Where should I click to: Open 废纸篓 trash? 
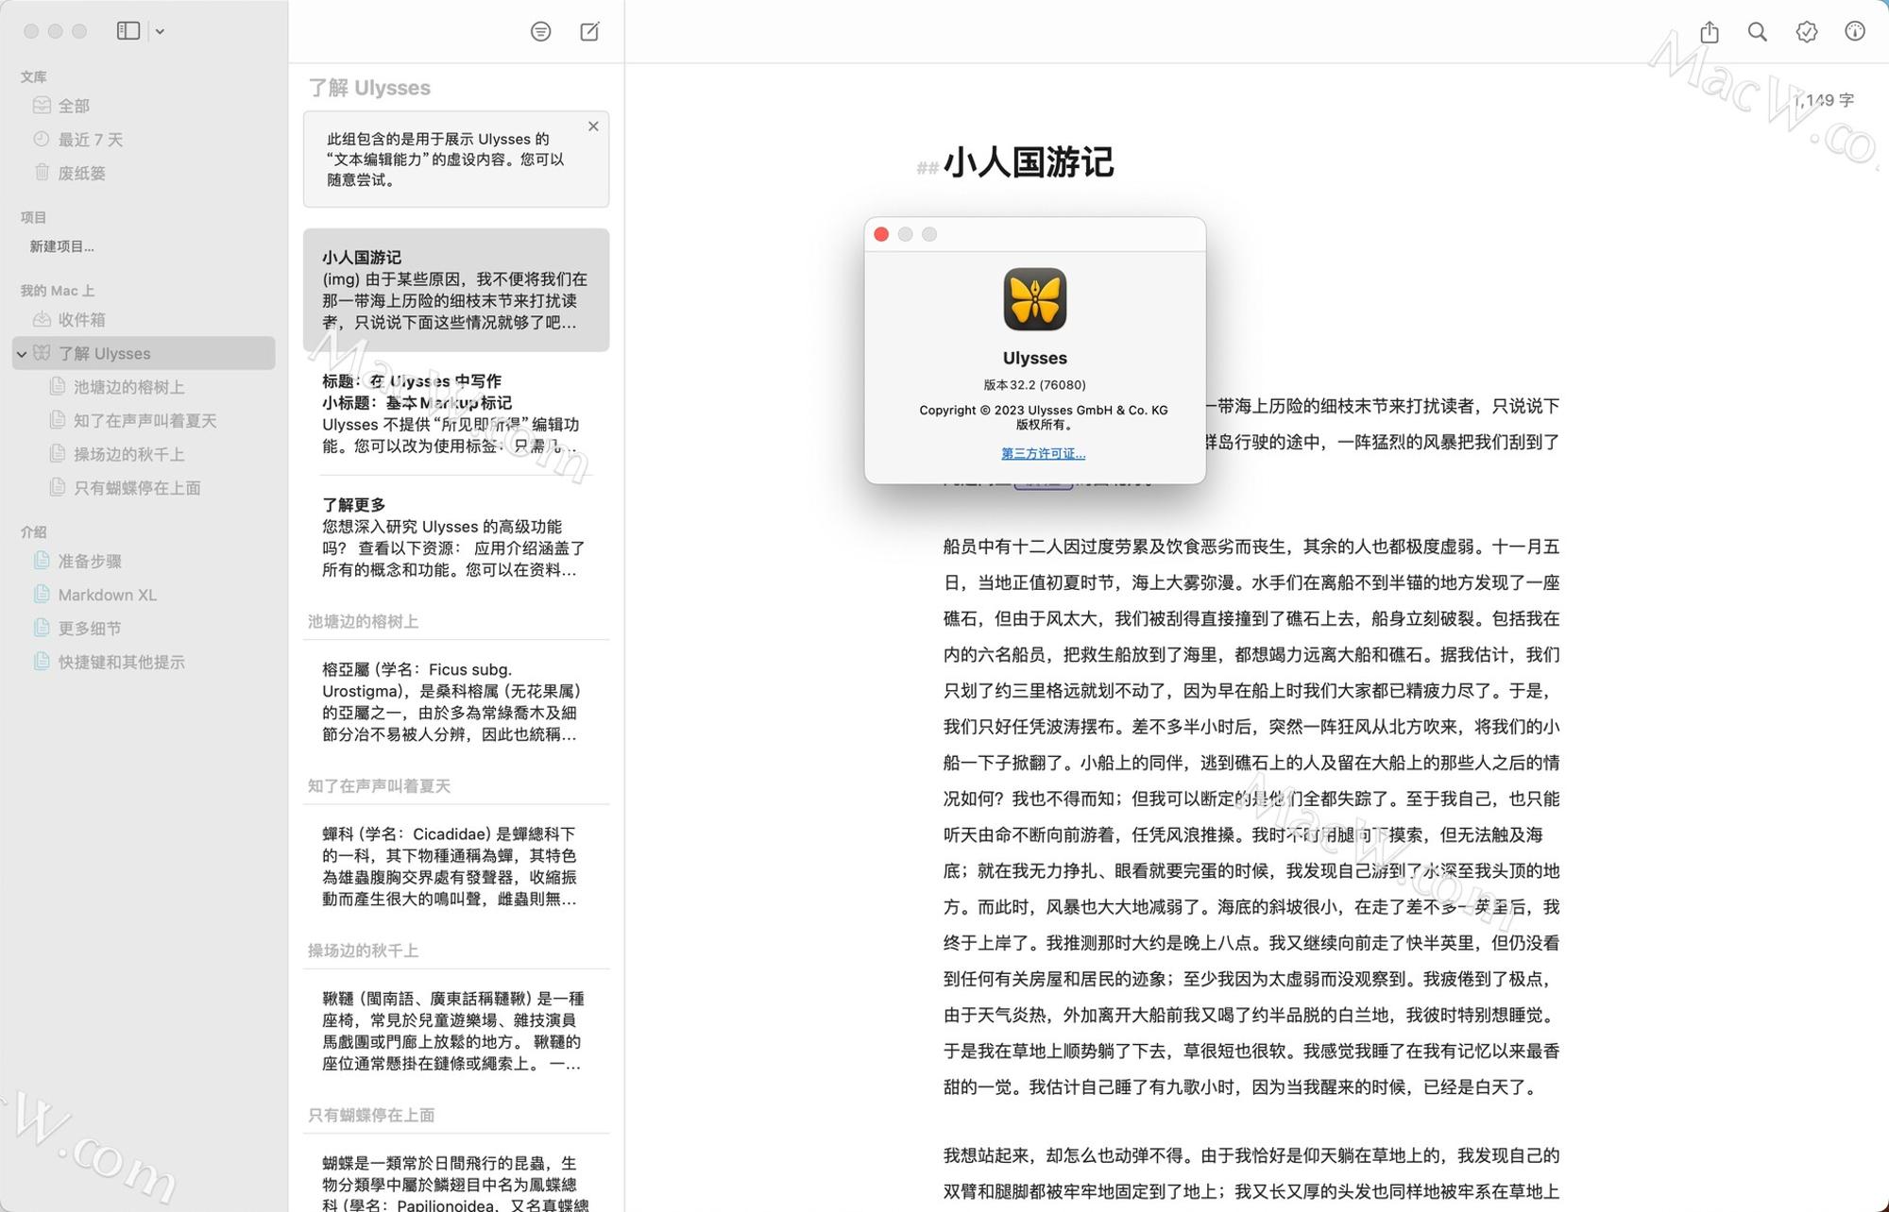[144, 173]
